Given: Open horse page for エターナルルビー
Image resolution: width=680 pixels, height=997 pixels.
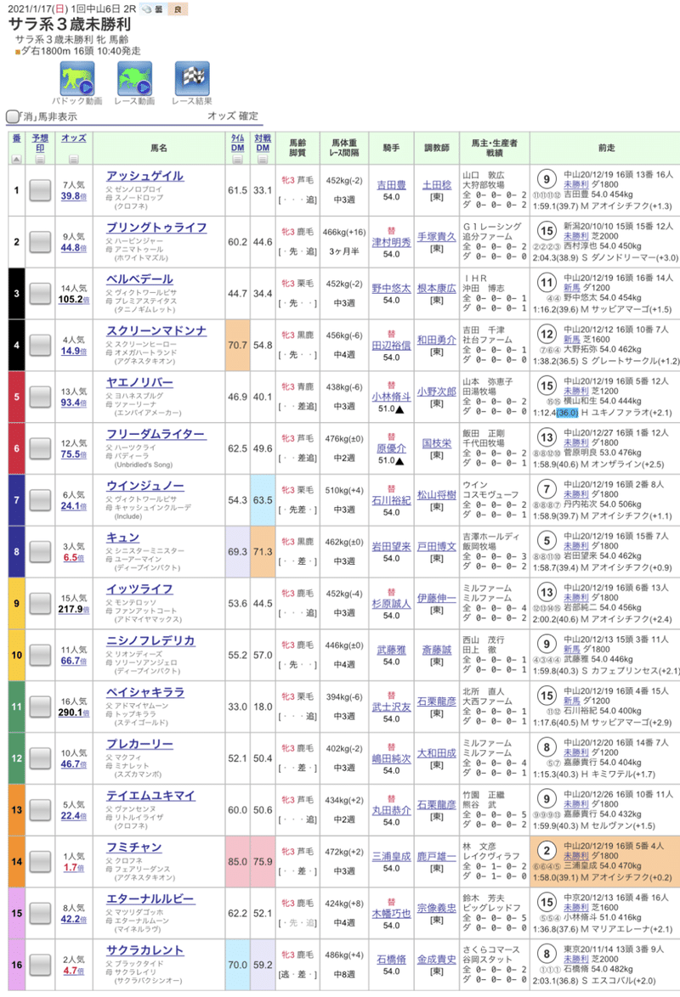Looking at the screenshot, I should click(150, 898).
